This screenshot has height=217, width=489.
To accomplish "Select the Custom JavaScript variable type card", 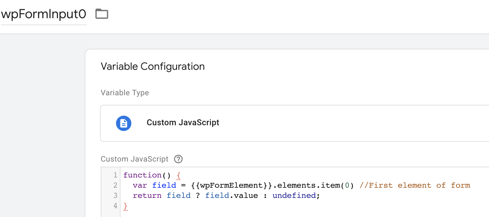I will pyautogui.click(x=294, y=123).
